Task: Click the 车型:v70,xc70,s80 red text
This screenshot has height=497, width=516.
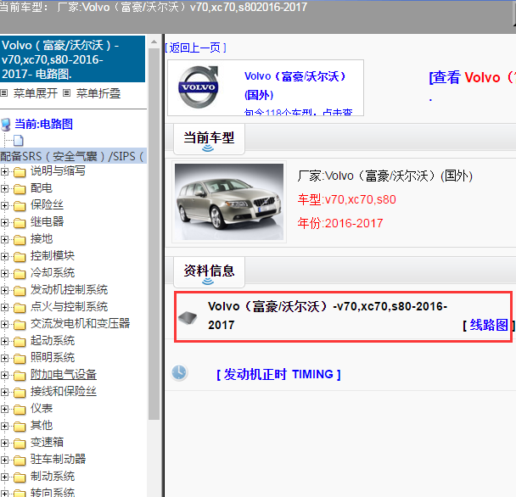Action: click(347, 199)
